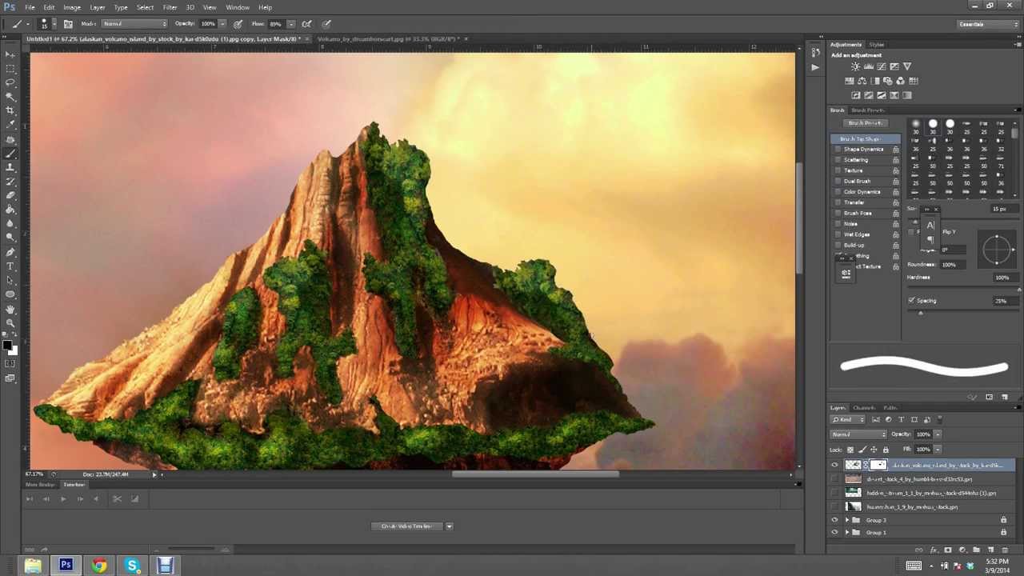1024x576 pixels.
Task: Click the Brush Presets button
Action: (866, 123)
